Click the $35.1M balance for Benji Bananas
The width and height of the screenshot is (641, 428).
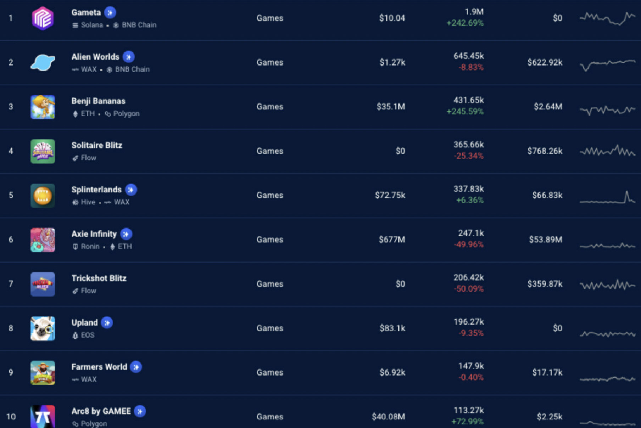click(391, 107)
